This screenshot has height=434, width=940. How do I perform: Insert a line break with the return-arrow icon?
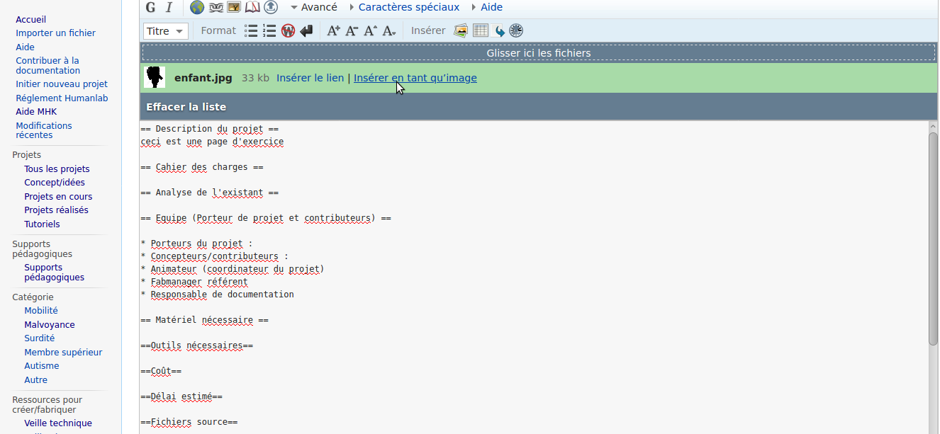coord(306,30)
